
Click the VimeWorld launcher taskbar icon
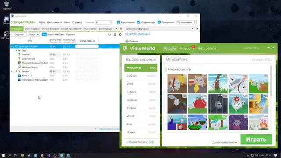[x=61, y=155]
